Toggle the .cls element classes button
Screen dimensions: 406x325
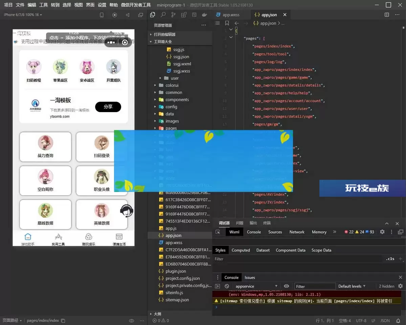[x=390, y=259]
